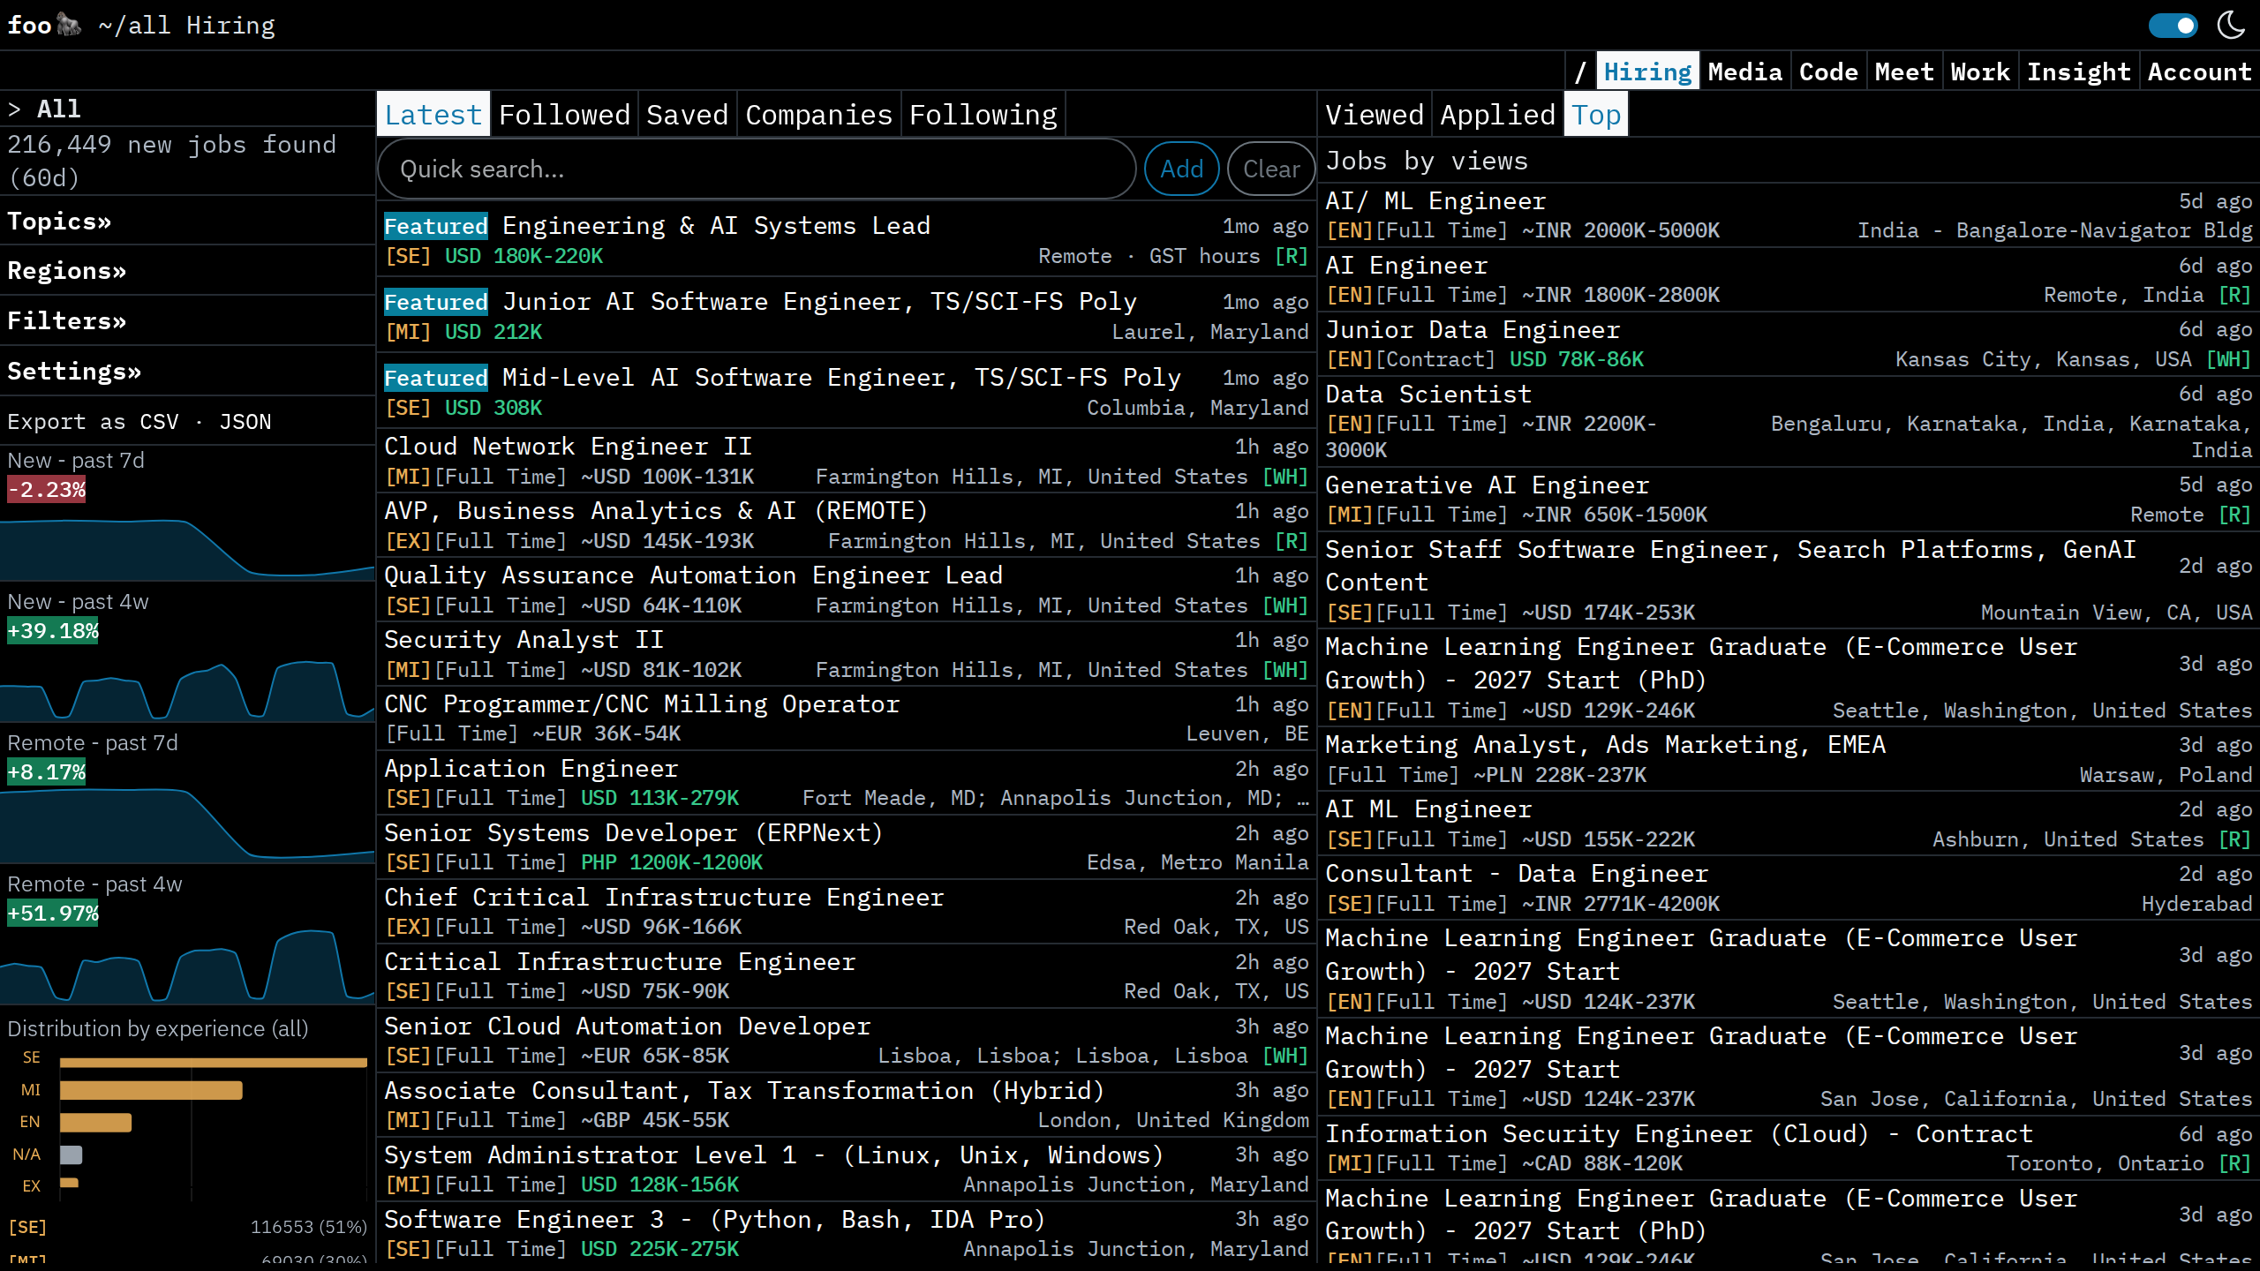Open the Work menu
The height and width of the screenshot is (1271, 2260).
(1980, 71)
